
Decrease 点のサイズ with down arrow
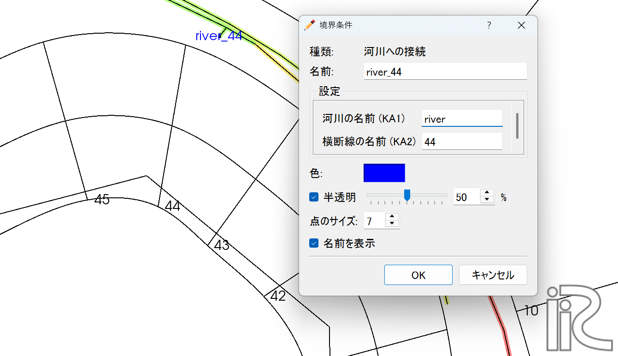tap(392, 224)
